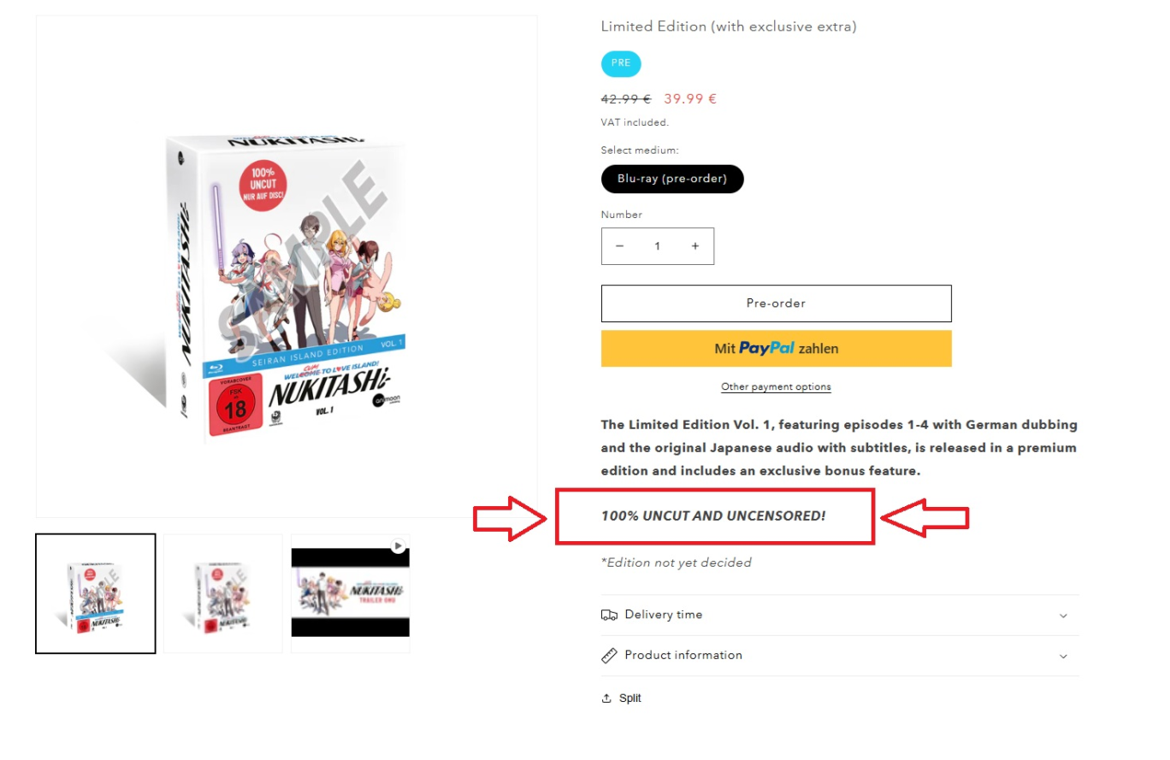Screen dimensions: 1170x760
Task: Select the first product thumbnail
Action: 96,593
